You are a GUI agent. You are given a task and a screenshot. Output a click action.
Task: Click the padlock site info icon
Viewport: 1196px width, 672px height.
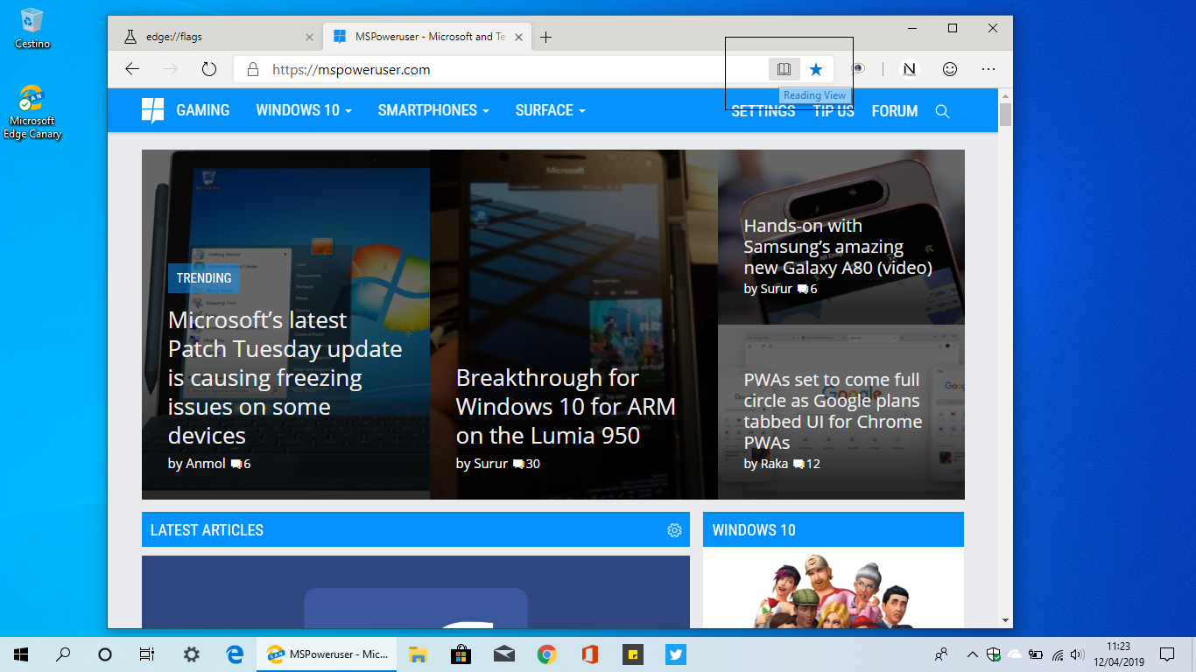pos(253,69)
